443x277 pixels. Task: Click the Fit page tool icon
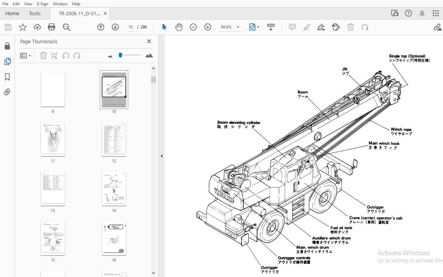pyautogui.click(x=252, y=27)
